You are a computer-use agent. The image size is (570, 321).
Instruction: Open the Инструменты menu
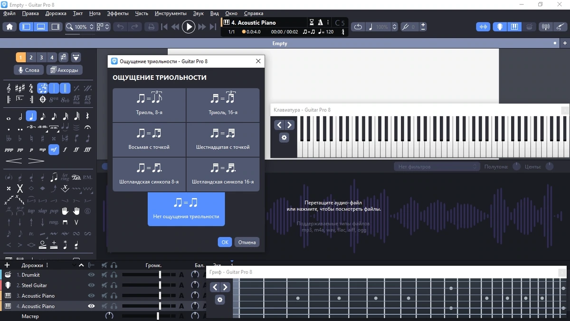(x=171, y=13)
